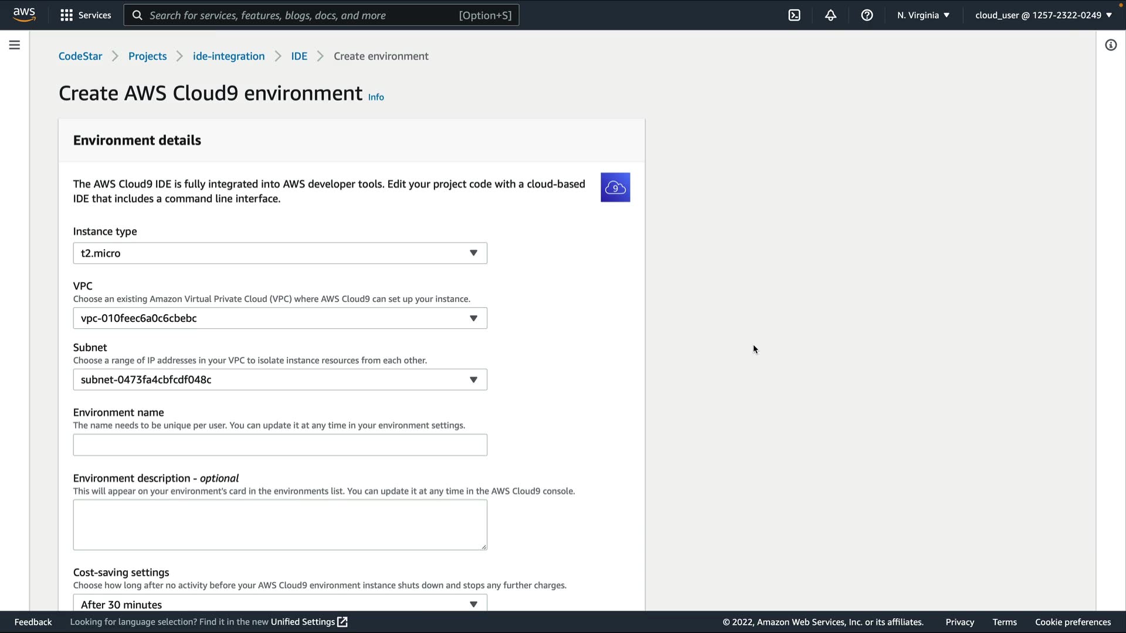
Task: Click the Info link beside the title
Action: click(x=376, y=97)
